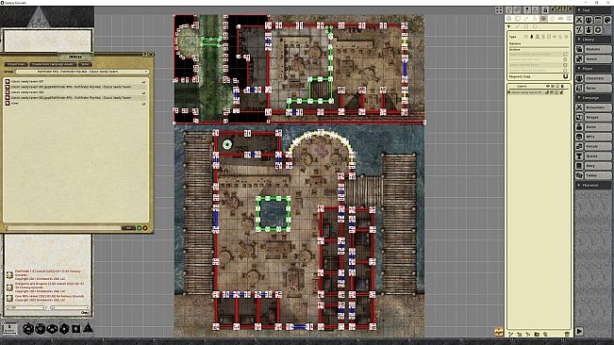Toggle Magnetic Snap option

click(x=565, y=76)
